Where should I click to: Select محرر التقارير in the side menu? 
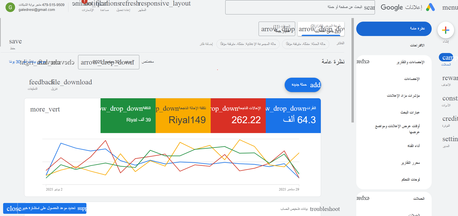pyautogui.click(x=410, y=163)
